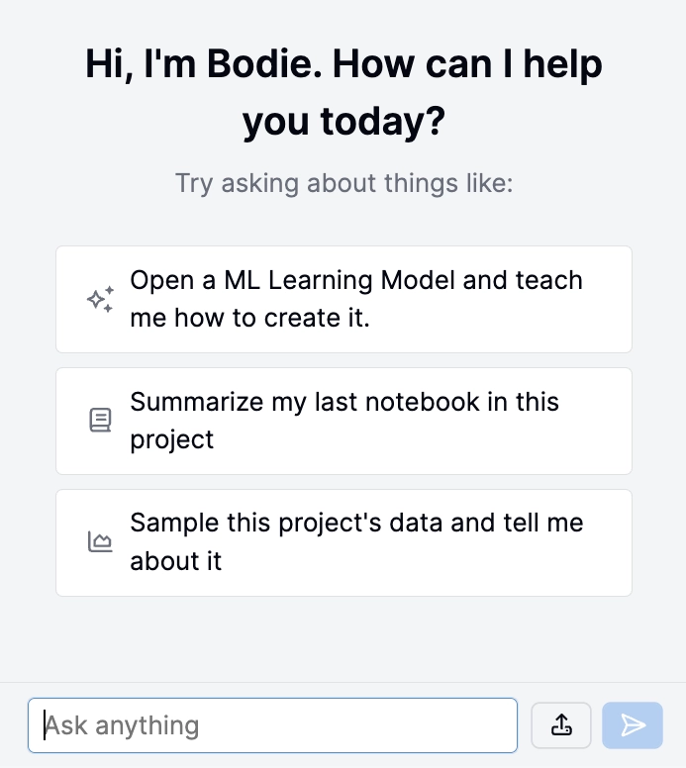
Task: Click the 'Hi, I'm Bodie' greeting heading
Action: tap(343, 92)
